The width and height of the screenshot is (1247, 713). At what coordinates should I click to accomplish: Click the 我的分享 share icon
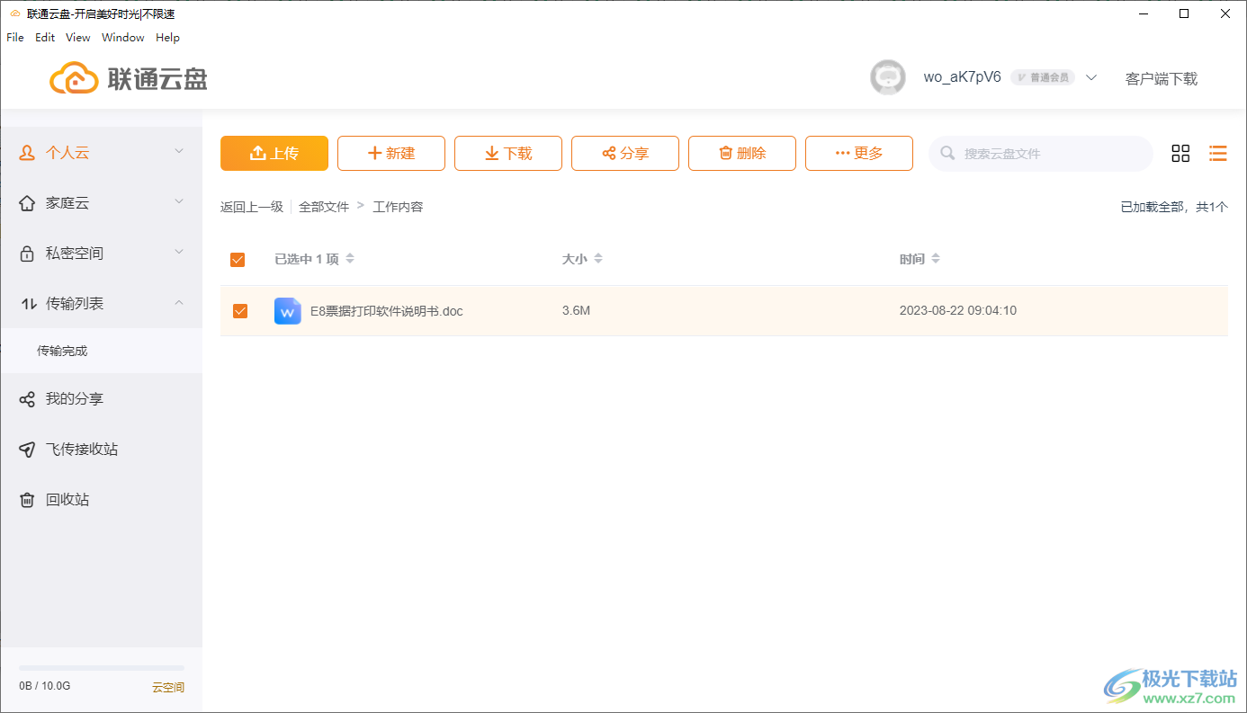click(x=27, y=399)
